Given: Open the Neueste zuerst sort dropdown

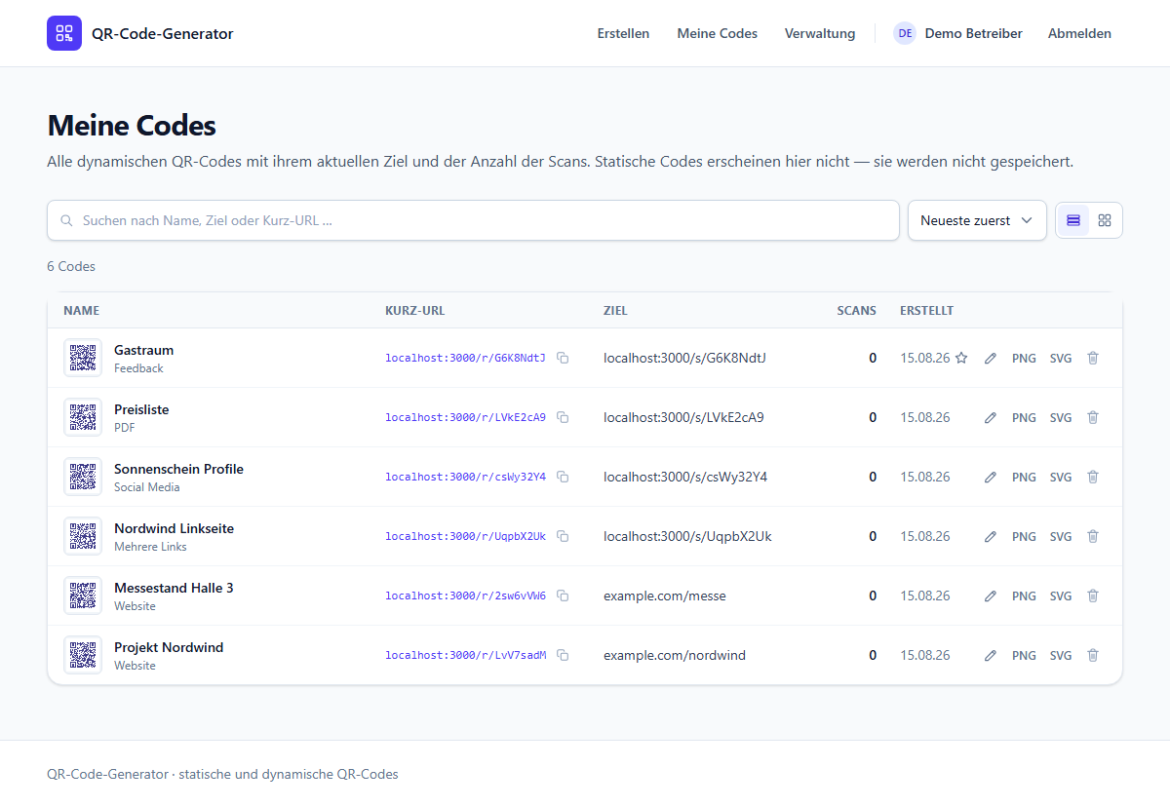Looking at the screenshot, I should [977, 220].
